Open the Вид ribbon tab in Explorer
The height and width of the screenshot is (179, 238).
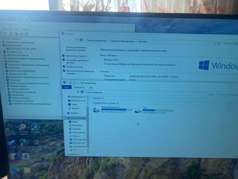point(91,88)
